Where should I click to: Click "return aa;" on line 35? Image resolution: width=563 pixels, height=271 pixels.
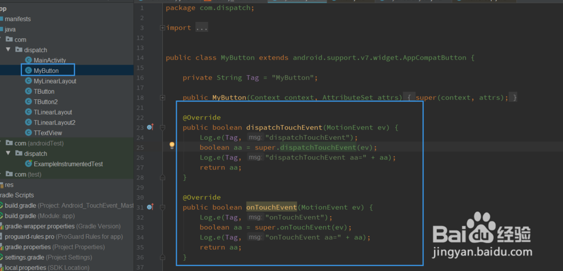click(221, 247)
